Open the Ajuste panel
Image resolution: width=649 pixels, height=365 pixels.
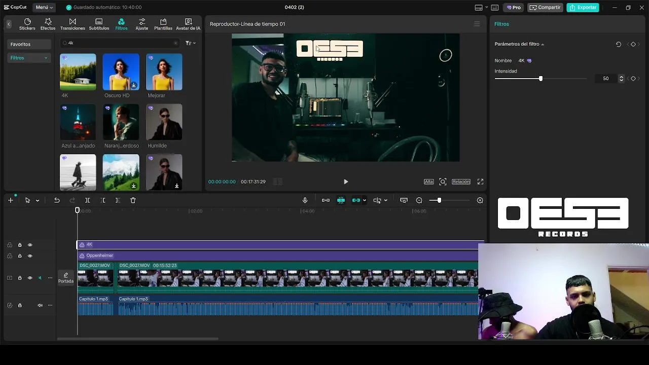tap(142, 24)
